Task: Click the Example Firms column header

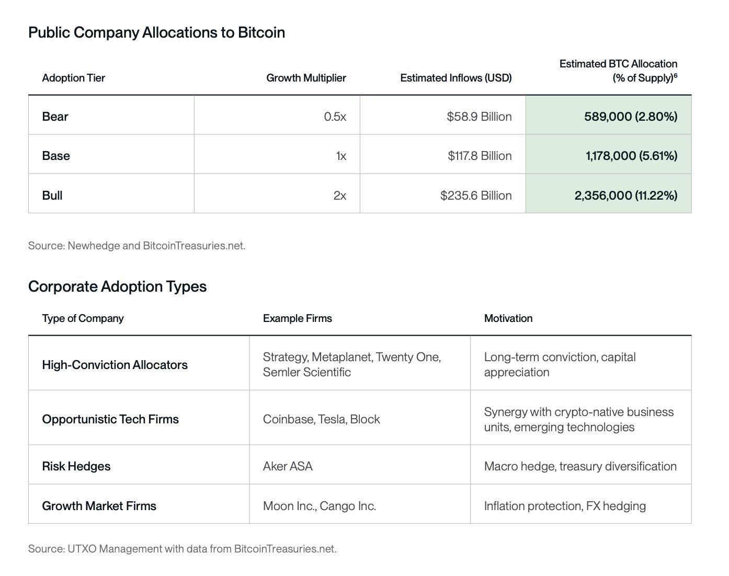Action: pos(297,318)
